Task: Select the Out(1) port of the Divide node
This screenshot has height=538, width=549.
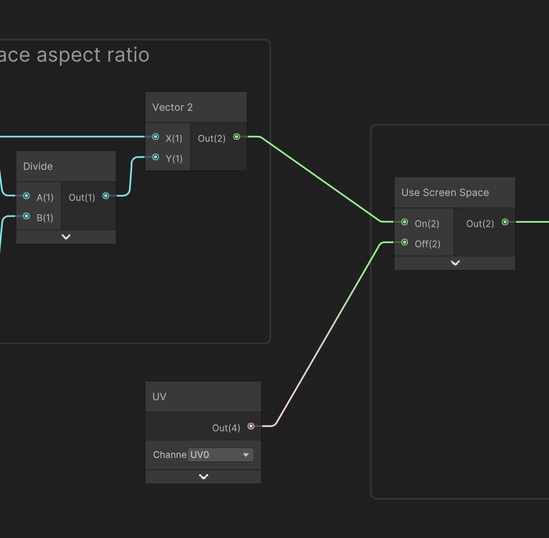Action: pos(105,196)
